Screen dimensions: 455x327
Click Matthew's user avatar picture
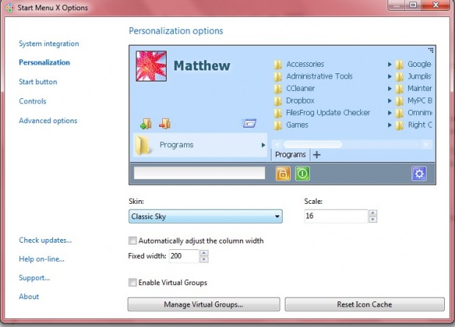[x=151, y=66]
